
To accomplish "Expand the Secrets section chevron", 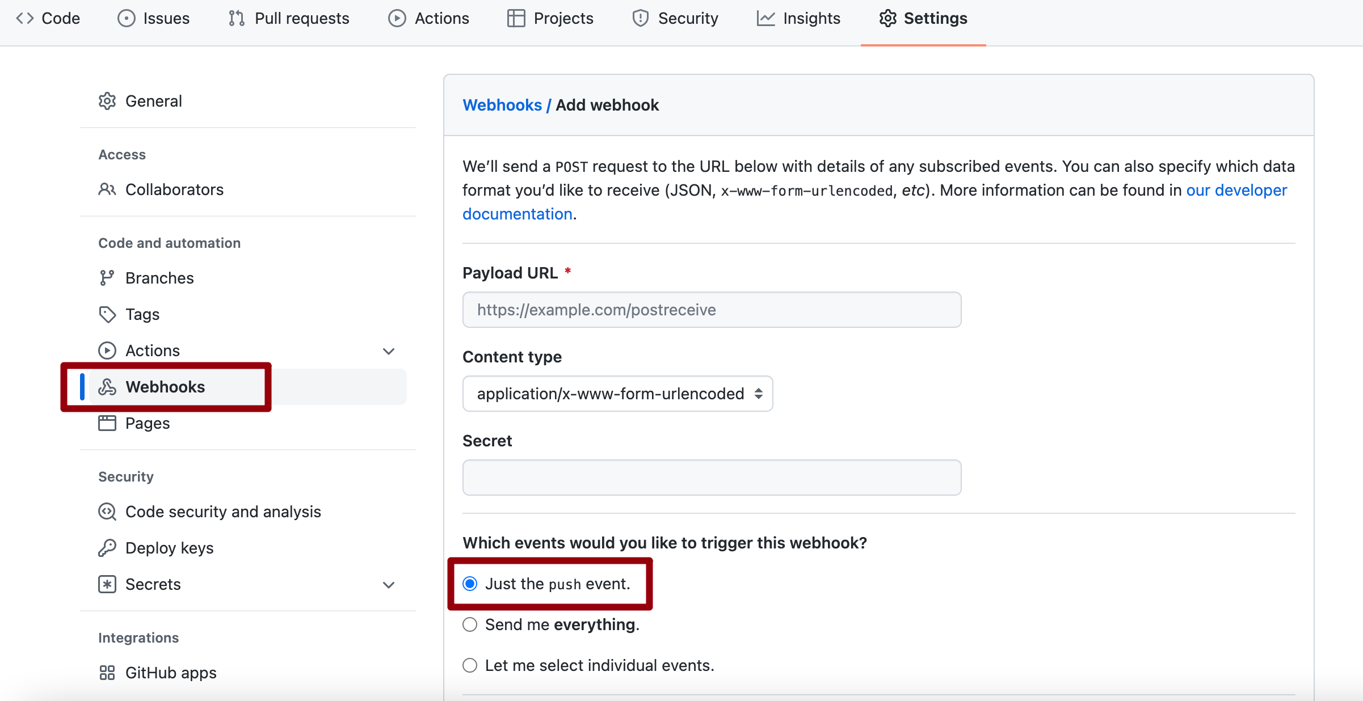I will coord(389,585).
